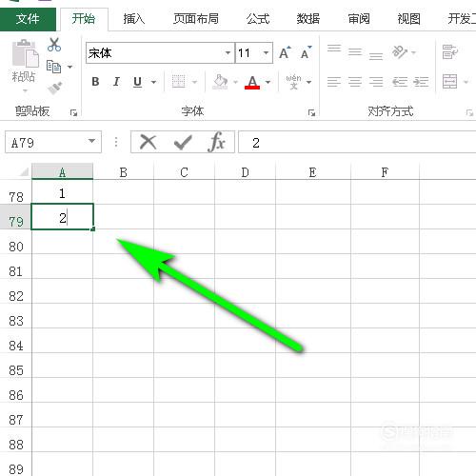
Task: Open Insert Function fx dialog
Action: tap(217, 142)
